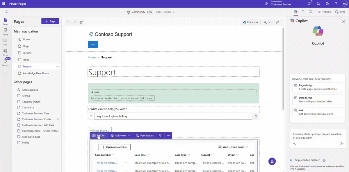Viewport: 349px width, 172px height.
Task: Click the styling brush icon in list toolbar
Action: pyautogui.click(x=160, y=135)
